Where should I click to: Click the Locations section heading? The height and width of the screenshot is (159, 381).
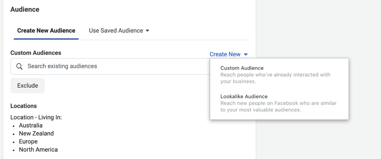point(24,106)
